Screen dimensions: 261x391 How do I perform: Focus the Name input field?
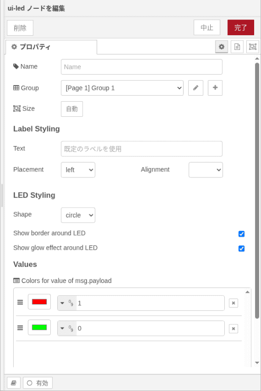pyautogui.click(x=142, y=67)
